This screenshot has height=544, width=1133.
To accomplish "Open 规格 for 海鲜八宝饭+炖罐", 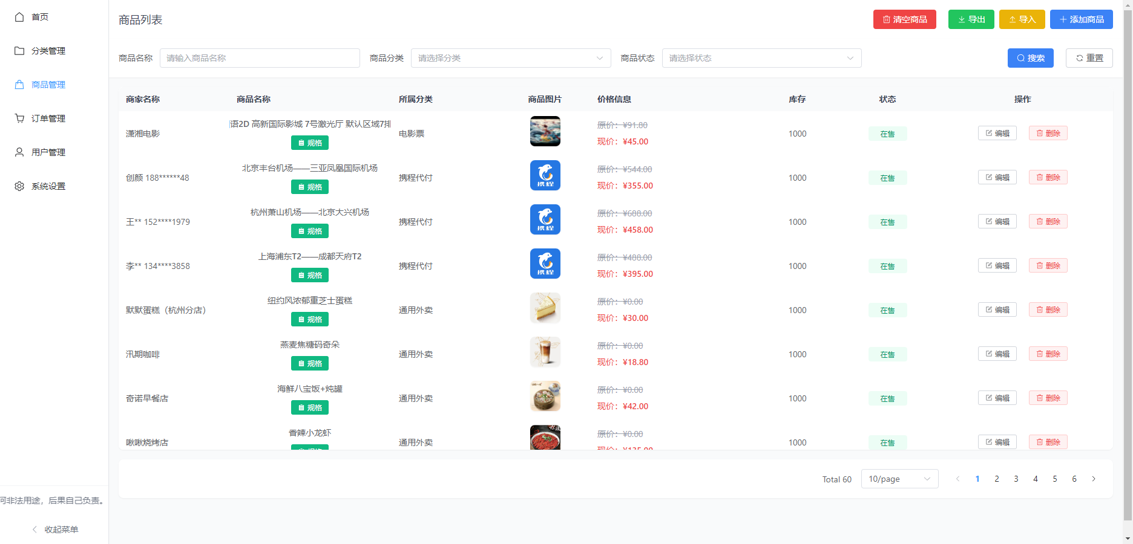I will pos(309,407).
